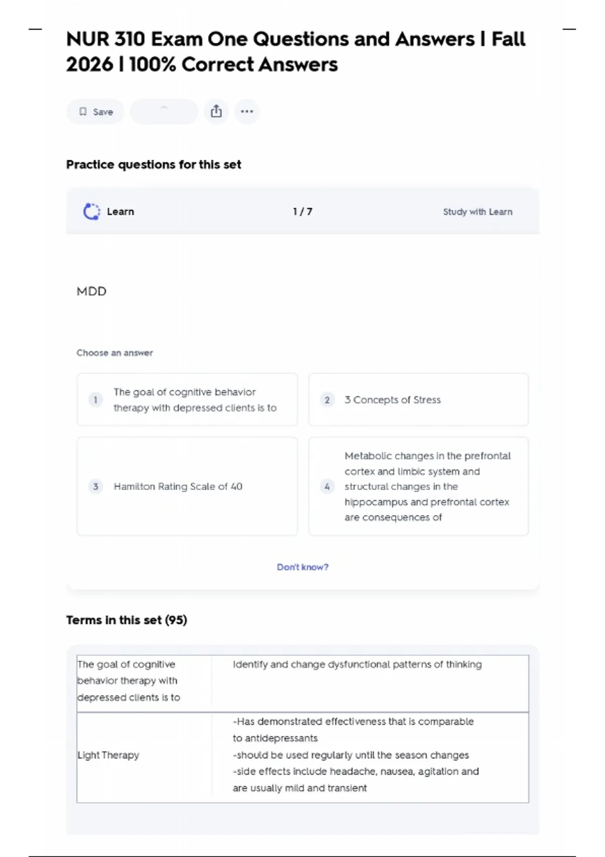
Task: Select answer "3 Concepts of Stress"
Action: click(393, 400)
